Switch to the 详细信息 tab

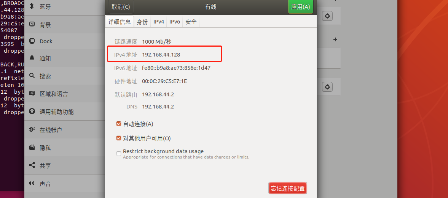120,22
